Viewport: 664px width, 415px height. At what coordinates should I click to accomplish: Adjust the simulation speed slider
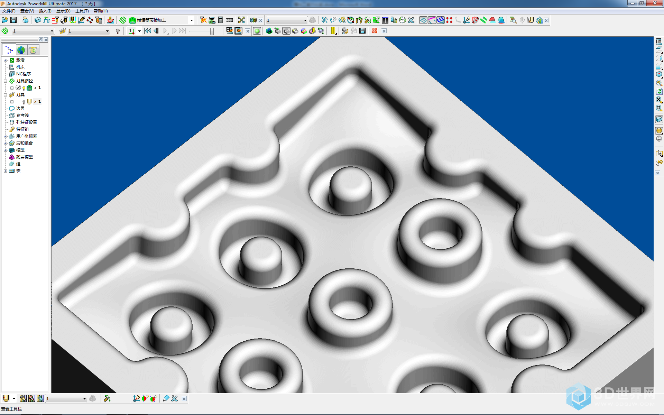pyautogui.click(x=212, y=31)
